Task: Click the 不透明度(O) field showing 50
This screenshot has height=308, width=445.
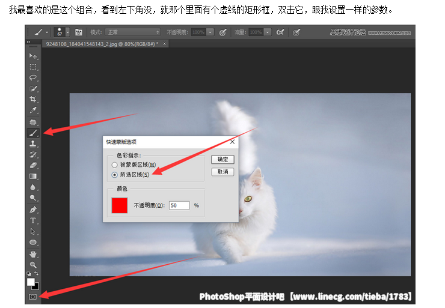Action: click(x=179, y=205)
